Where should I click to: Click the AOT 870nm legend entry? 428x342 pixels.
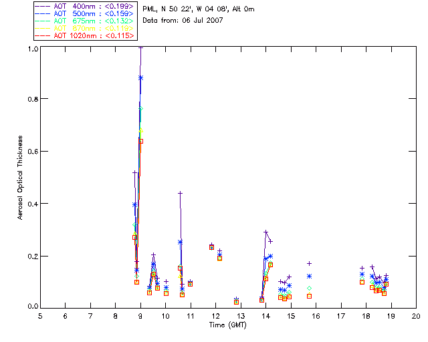(85, 28)
